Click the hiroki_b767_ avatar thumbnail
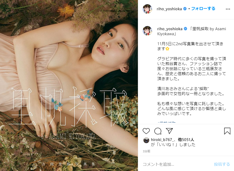 pyautogui.click(x=146, y=140)
